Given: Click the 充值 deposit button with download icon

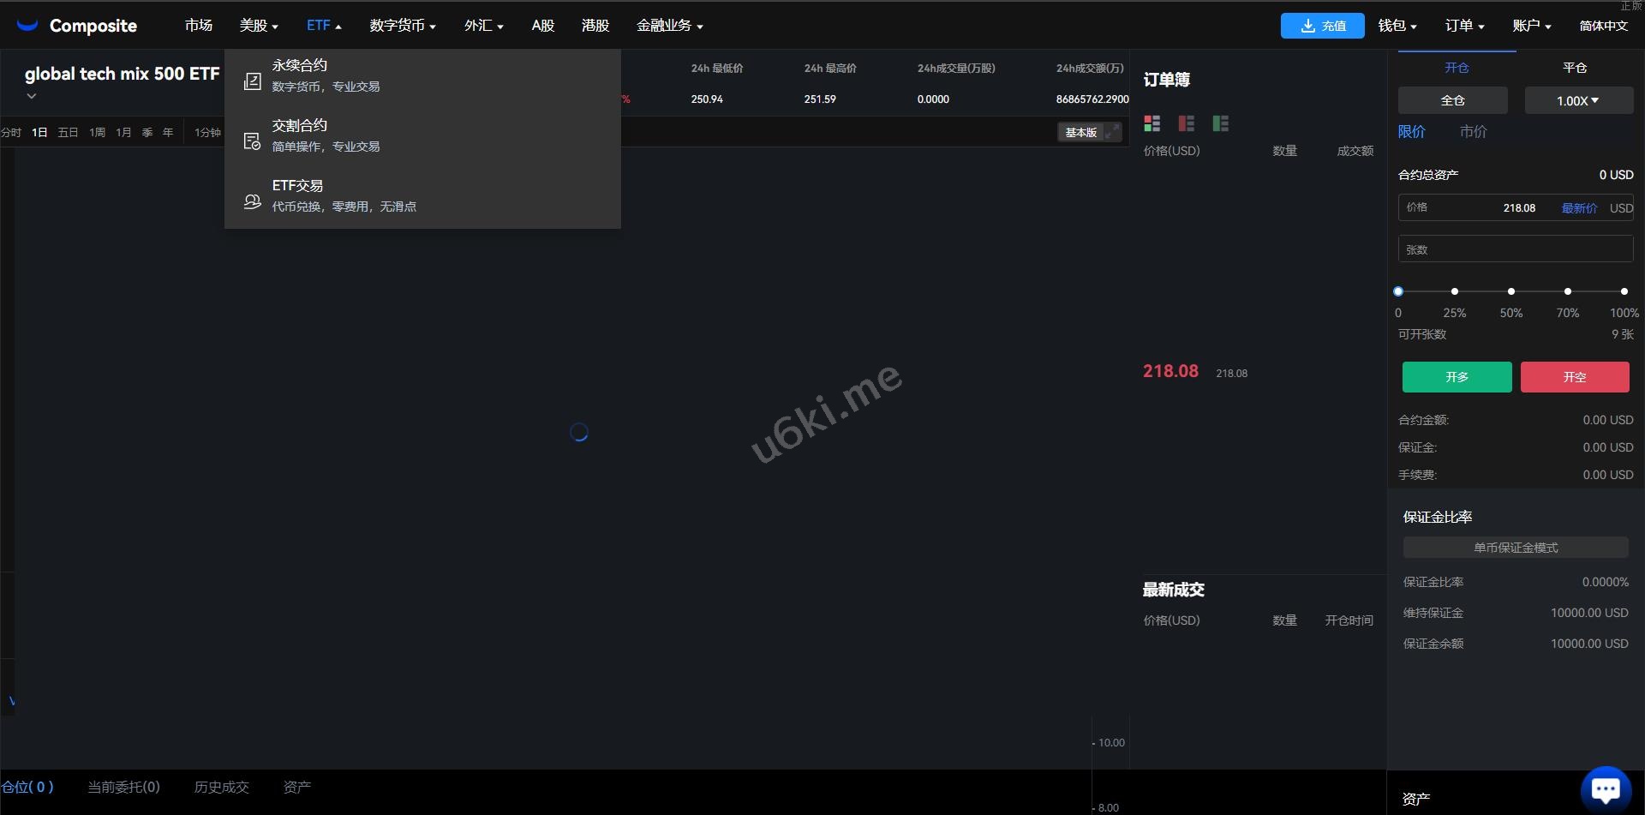Looking at the screenshot, I should 1322,26.
